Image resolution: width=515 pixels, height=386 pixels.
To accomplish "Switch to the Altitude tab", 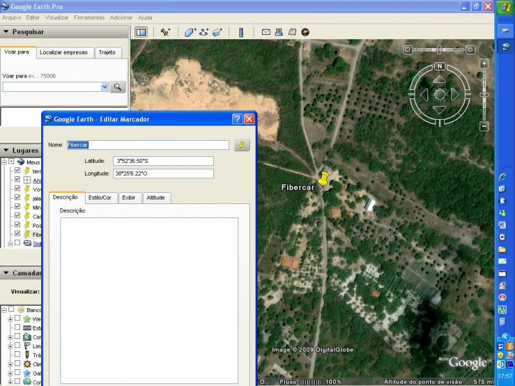I will tap(156, 198).
